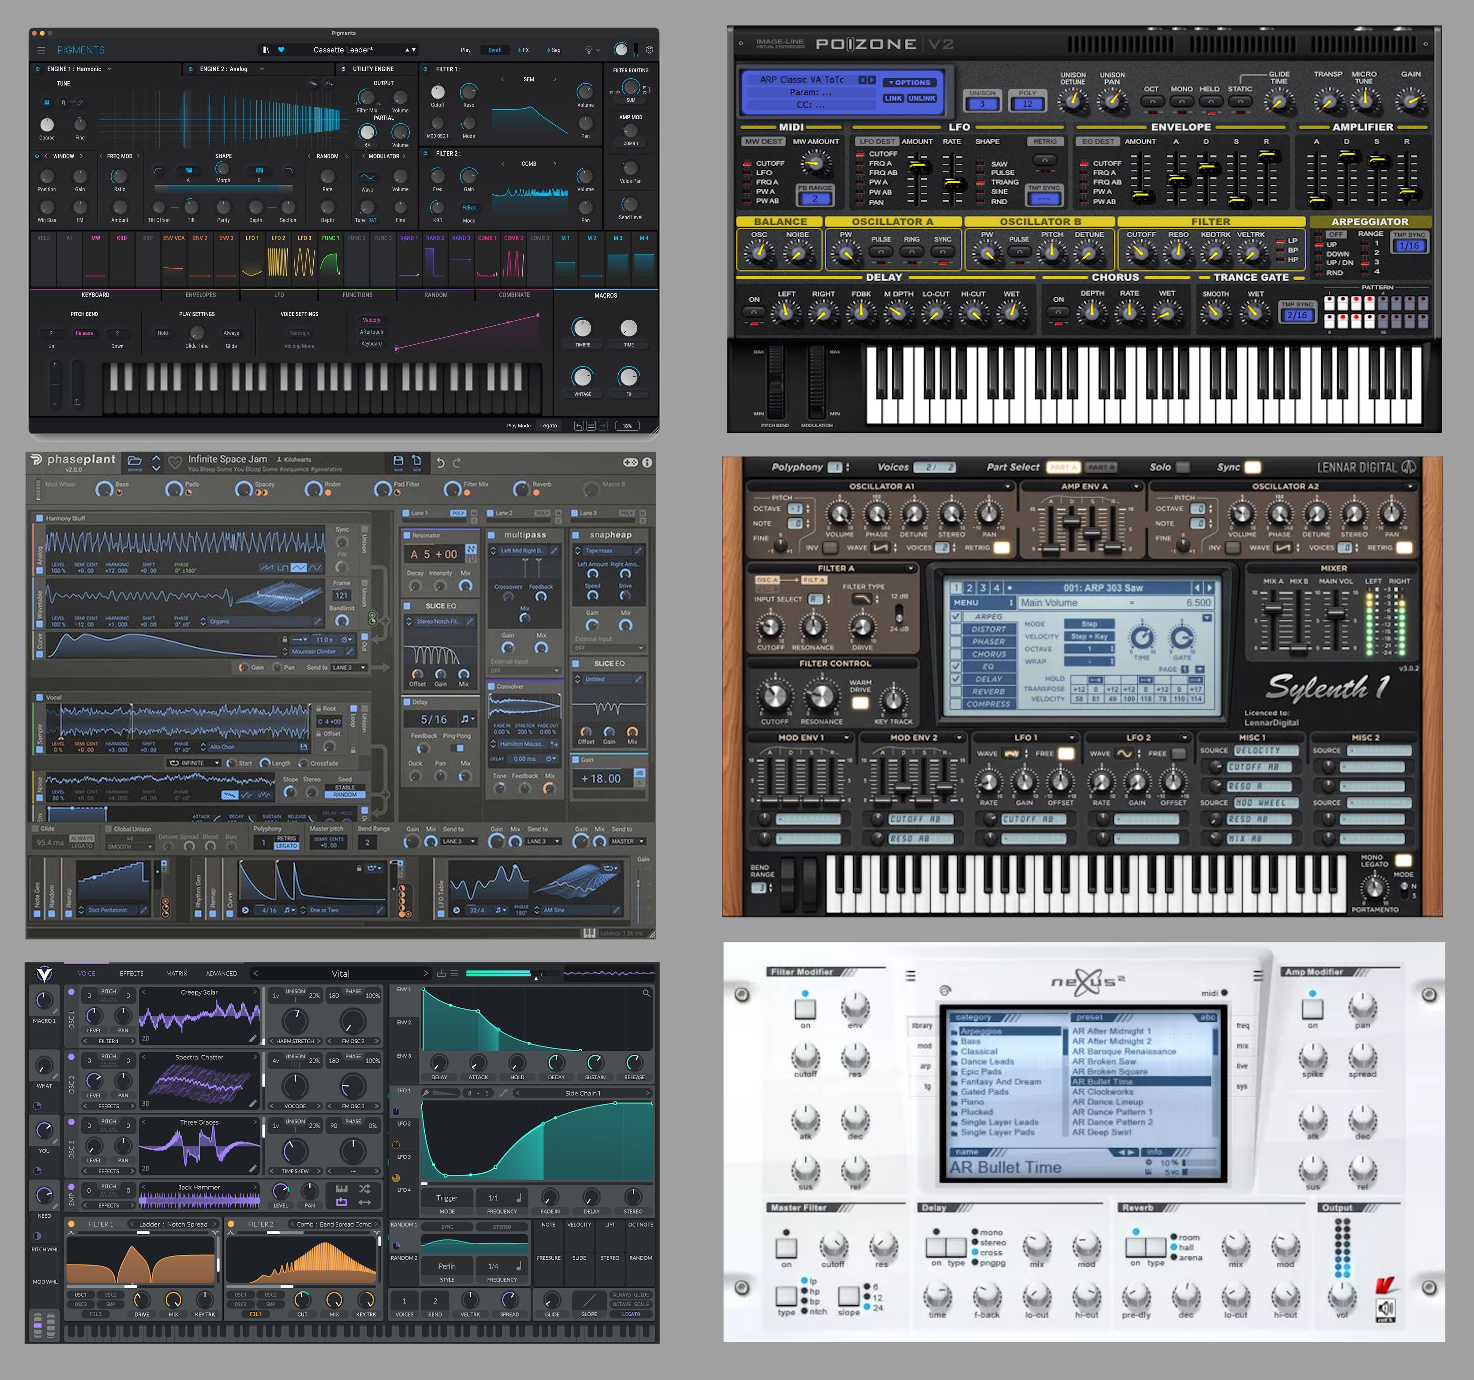Screen dimensions: 1474x1380
Task: Click the Save disk icon in Phase Plant
Action: (x=398, y=461)
